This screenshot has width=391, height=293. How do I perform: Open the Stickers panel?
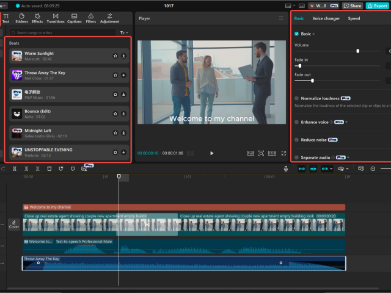22,18
